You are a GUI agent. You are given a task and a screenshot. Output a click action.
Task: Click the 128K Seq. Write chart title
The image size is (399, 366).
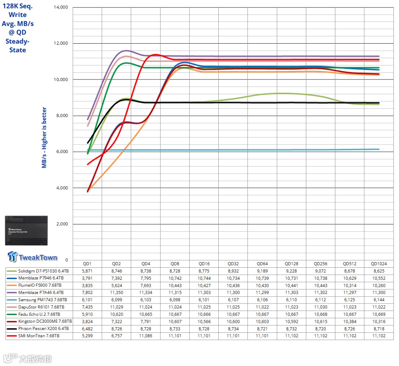(18, 10)
